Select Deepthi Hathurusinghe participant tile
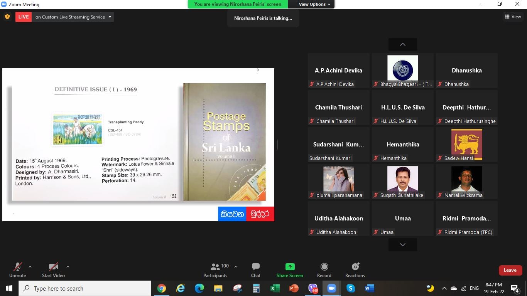 click(467, 108)
